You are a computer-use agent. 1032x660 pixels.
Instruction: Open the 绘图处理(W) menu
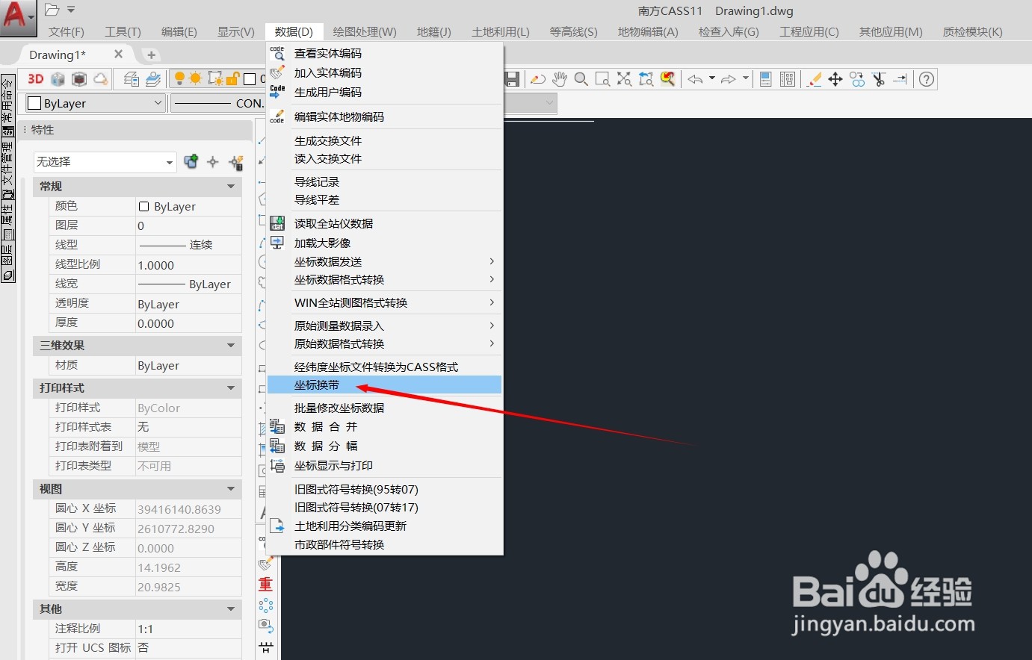point(365,31)
